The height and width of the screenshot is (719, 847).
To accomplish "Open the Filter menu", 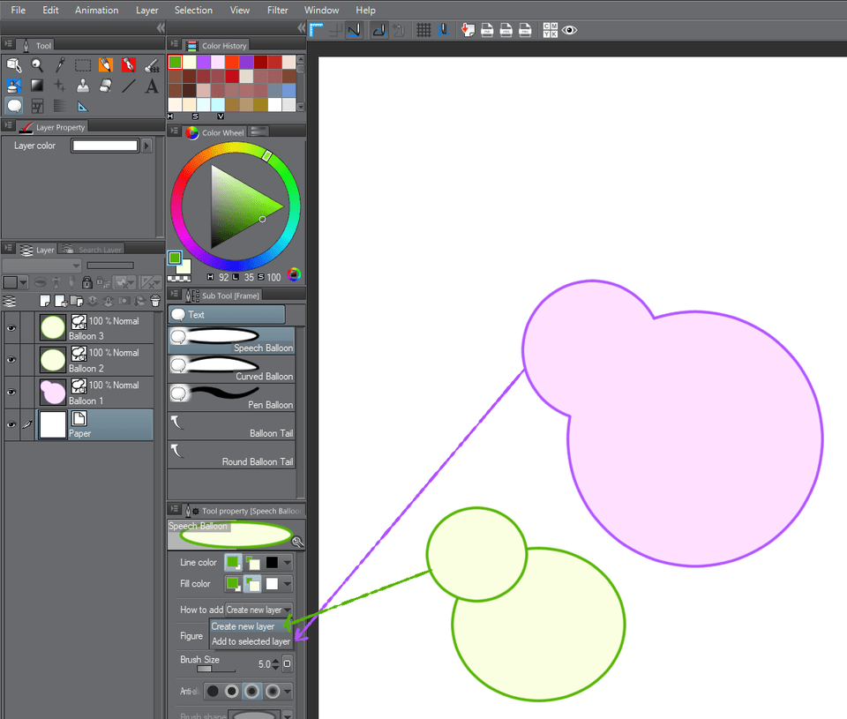I will point(277,10).
